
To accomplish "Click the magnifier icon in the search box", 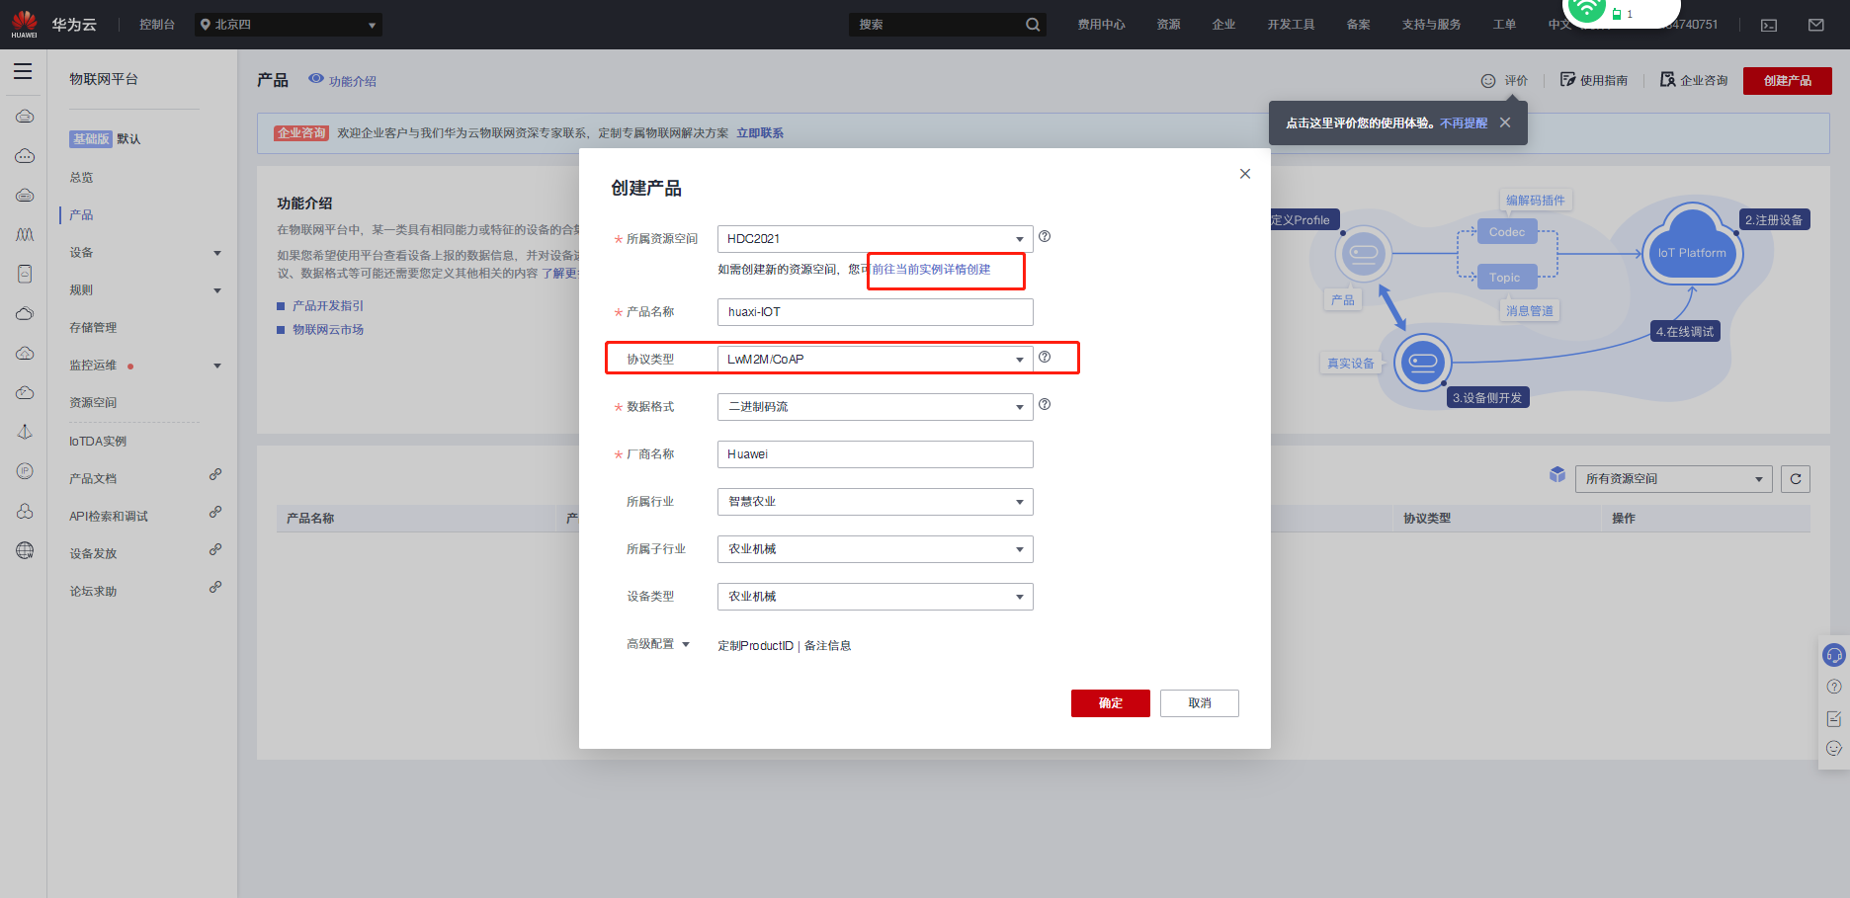I will pos(1033,25).
